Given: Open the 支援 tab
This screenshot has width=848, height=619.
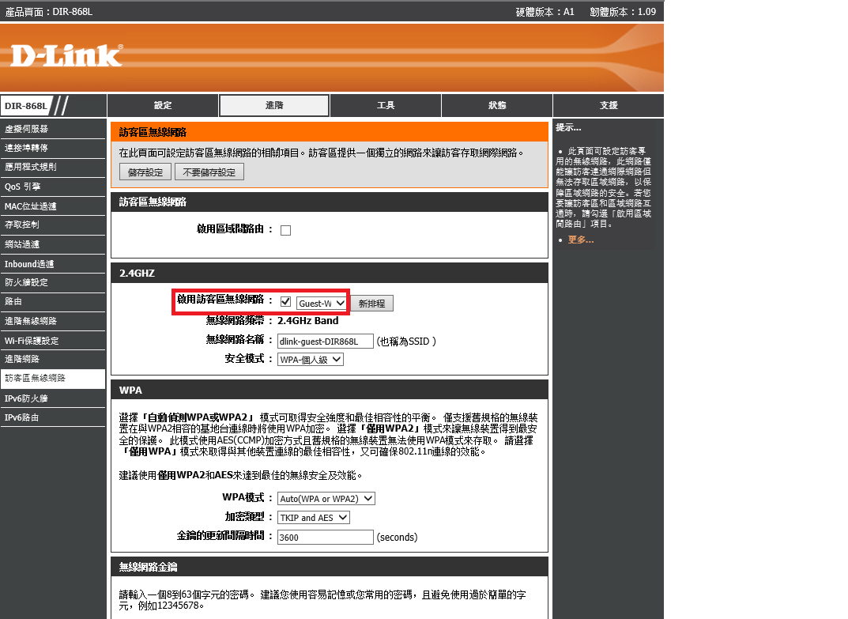Looking at the screenshot, I should [x=609, y=106].
